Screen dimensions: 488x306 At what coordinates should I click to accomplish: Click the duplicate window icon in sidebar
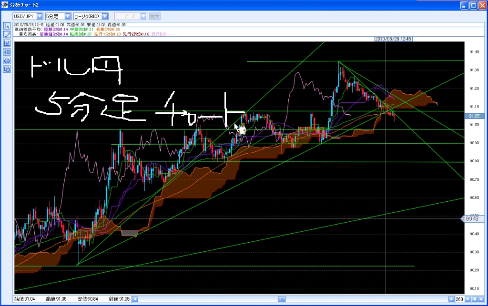coord(7,69)
